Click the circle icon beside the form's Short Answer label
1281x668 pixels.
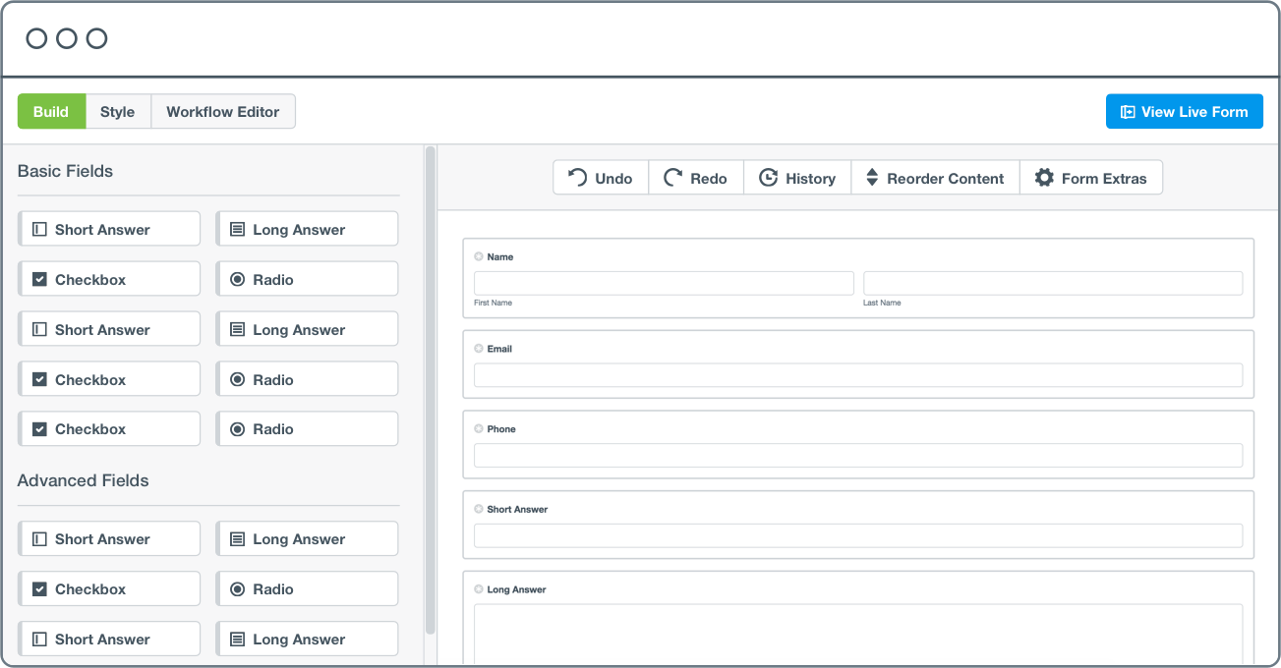479,509
